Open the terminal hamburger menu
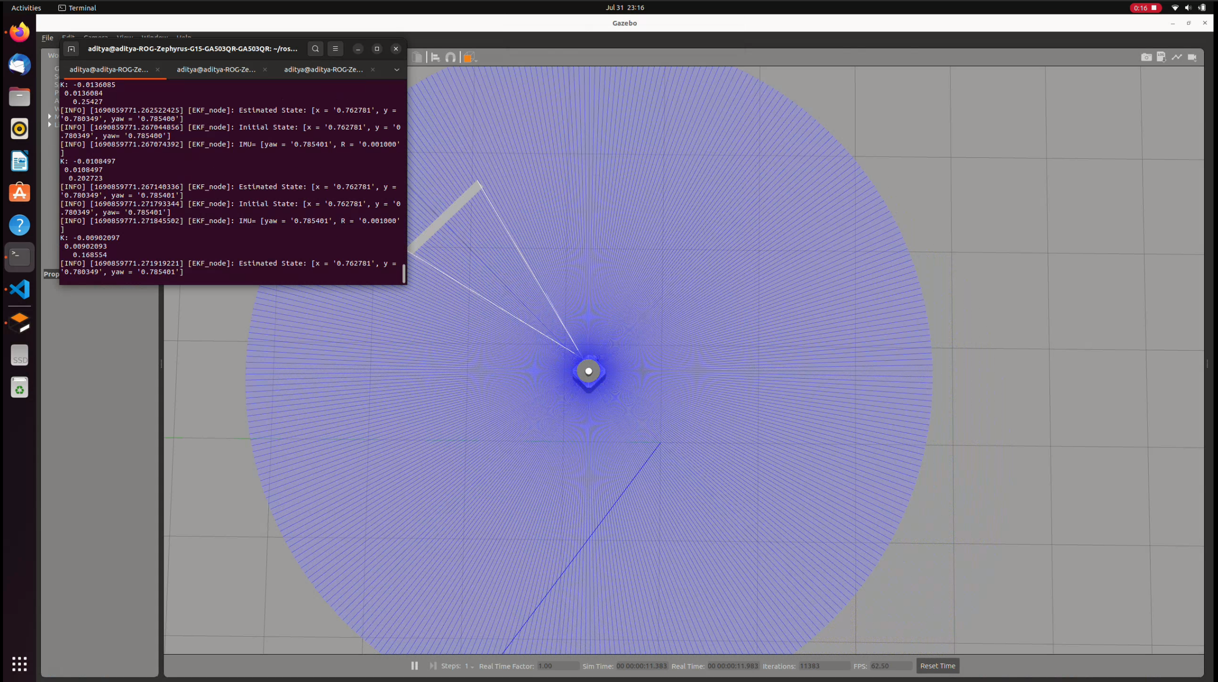 pos(335,49)
